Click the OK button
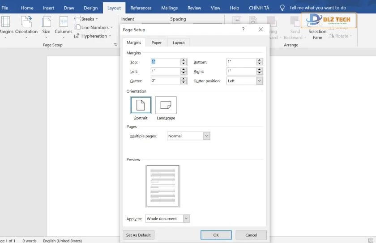Image resolution: width=376 pixels, height=243 pixels. (x=216, y=235)
